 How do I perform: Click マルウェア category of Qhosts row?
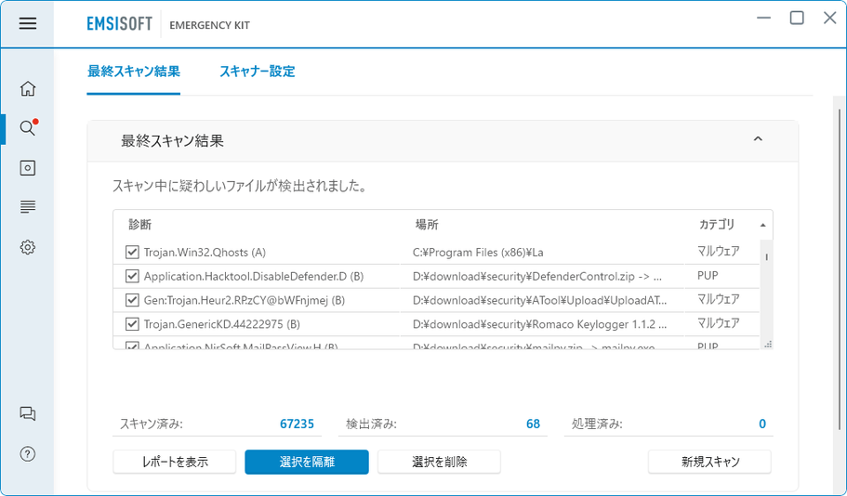718,251
